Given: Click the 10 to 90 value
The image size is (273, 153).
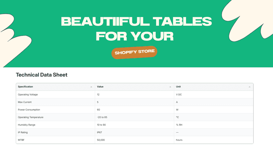Looking at the screenshot, I should tap(101, 125).
